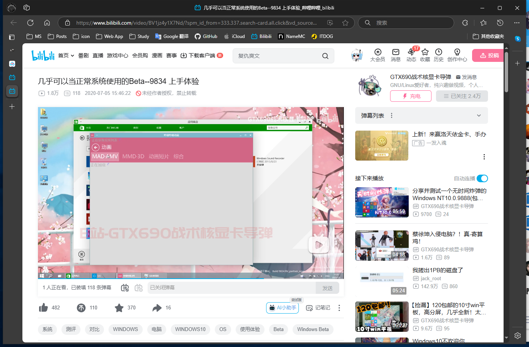This screenshot has width=529, height=347.
Task: Favorite the video with star icon
Action: tap(119, 308)
